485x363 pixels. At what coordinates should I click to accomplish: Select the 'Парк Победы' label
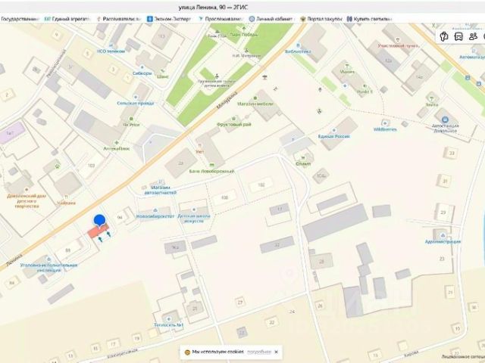[244, 35]
